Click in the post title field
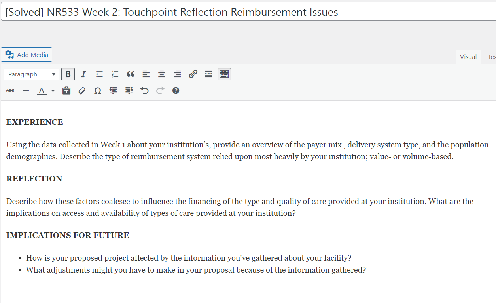The image size is (496, 303). (248, 12)
